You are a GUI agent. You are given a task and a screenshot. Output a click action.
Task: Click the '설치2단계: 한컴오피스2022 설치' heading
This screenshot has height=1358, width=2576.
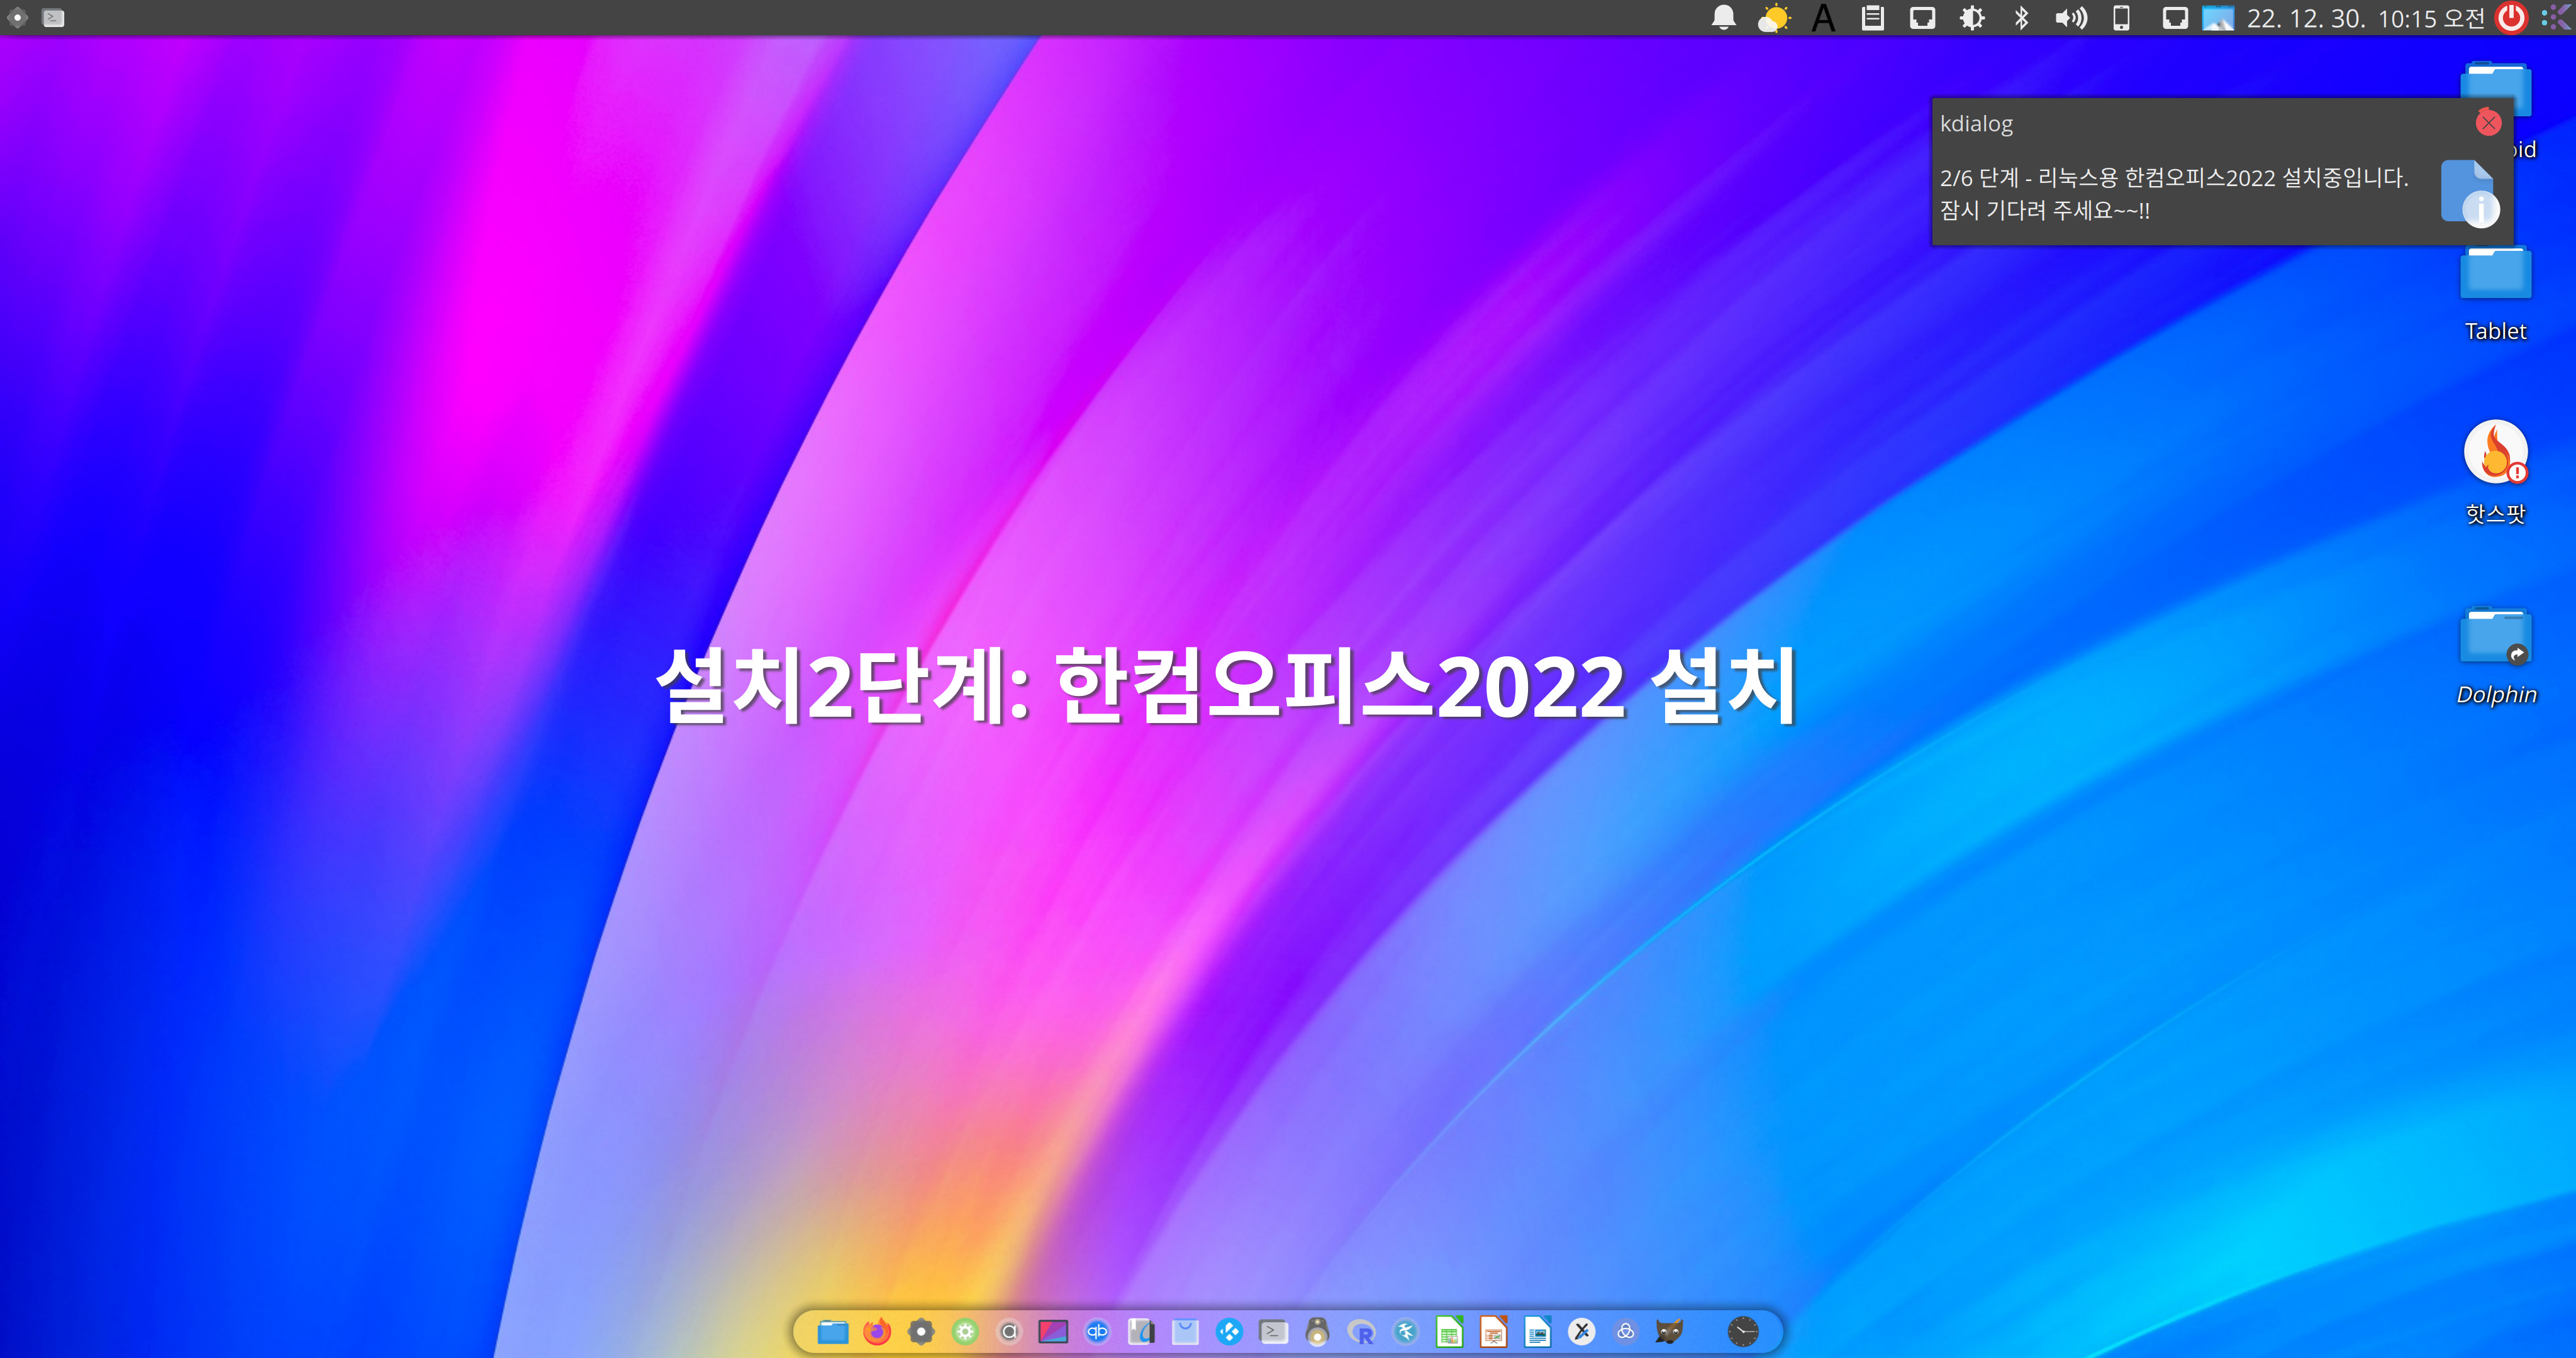click(x=1227, y=687)
